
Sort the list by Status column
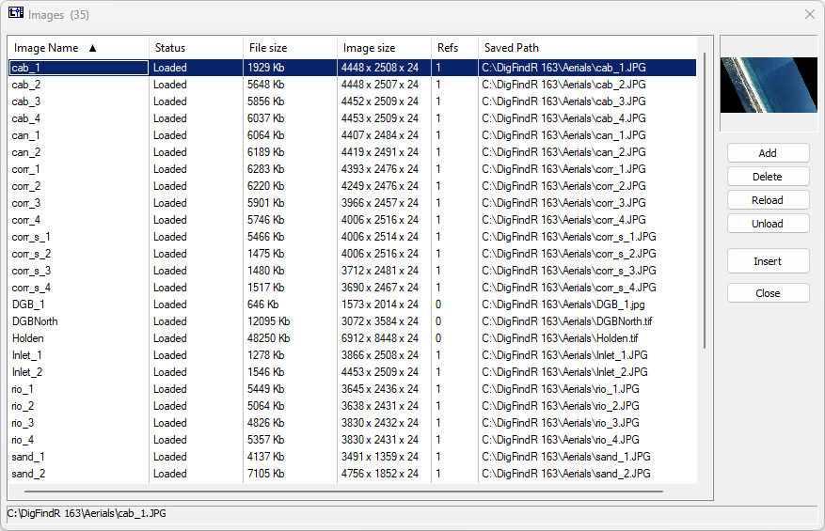(x=197, y=48)
